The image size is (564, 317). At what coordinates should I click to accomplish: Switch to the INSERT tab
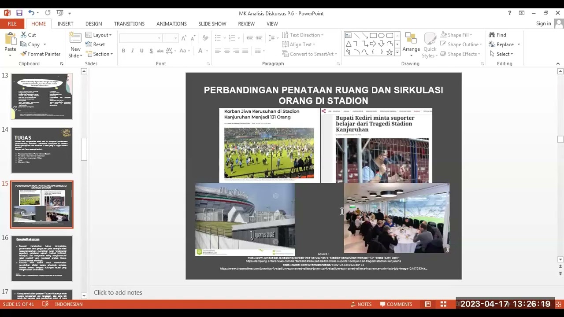(x=65, y=24)
